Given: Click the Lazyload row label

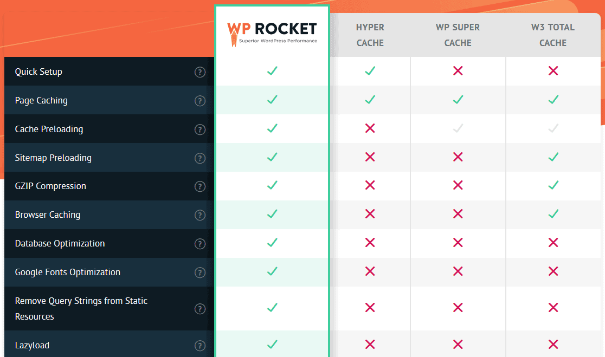Looking at the screenshot, I should point(32,346).
